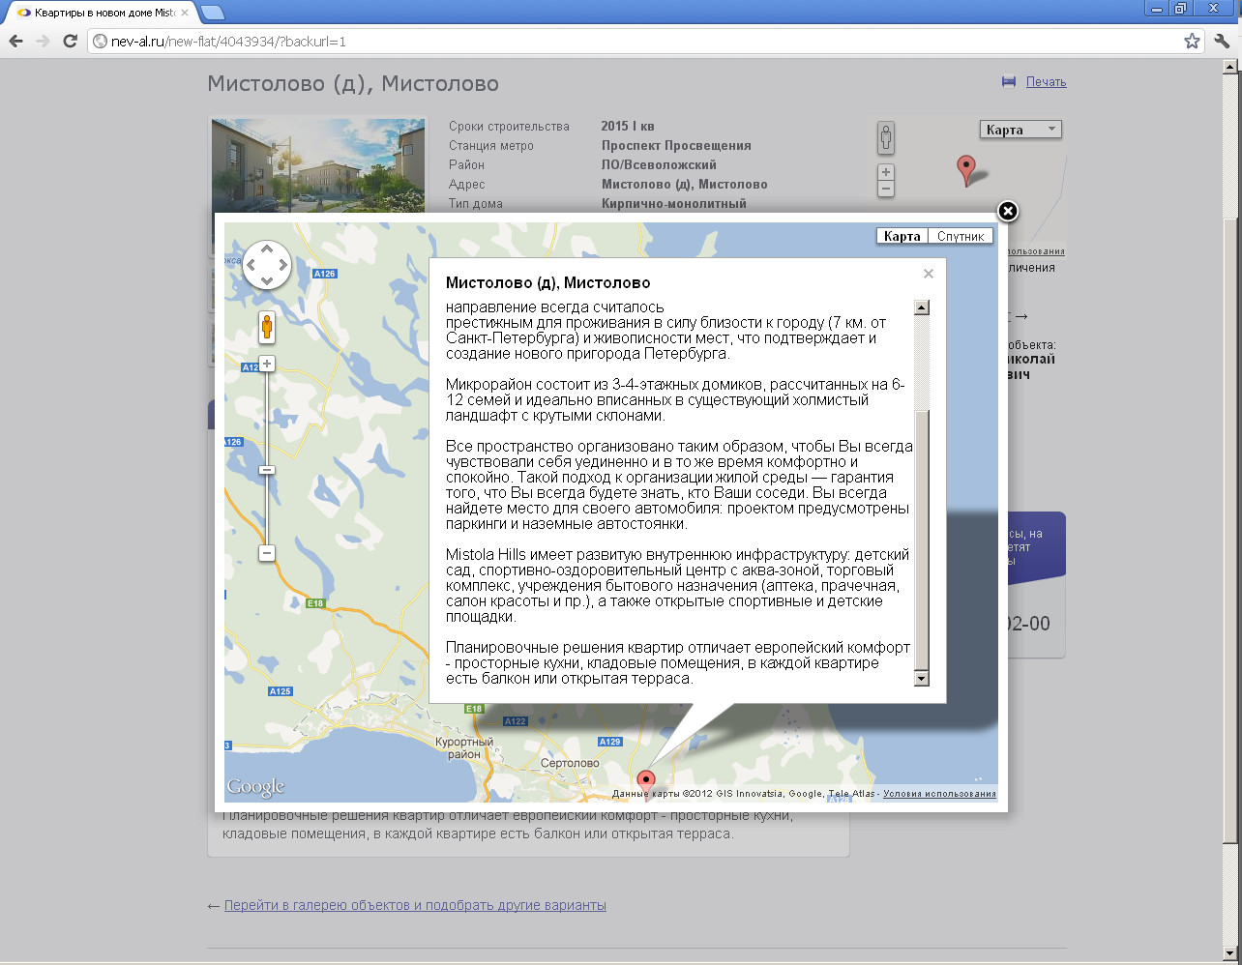1242x965 pixels.
Task: Switch map to Спутник view
Action: pos(960,236)
